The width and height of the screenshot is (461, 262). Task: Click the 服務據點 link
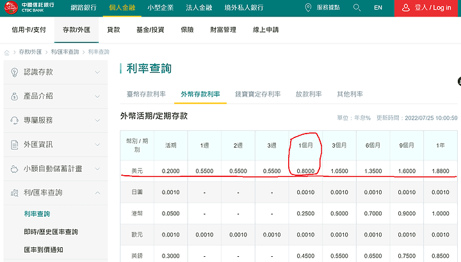click(x=328, y=8)
